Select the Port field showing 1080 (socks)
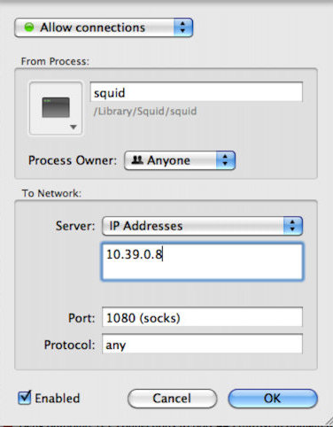Image resolution: width=333 pixels, height=427 pixels. tap(202, 317)
